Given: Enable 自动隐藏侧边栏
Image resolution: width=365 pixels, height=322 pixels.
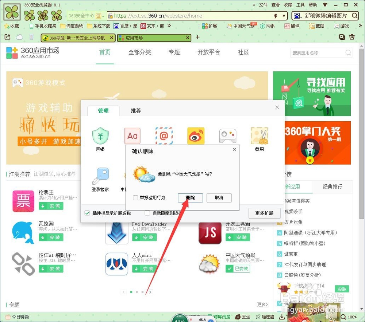Looking at the screenshot, I should [x=147, y=213].
